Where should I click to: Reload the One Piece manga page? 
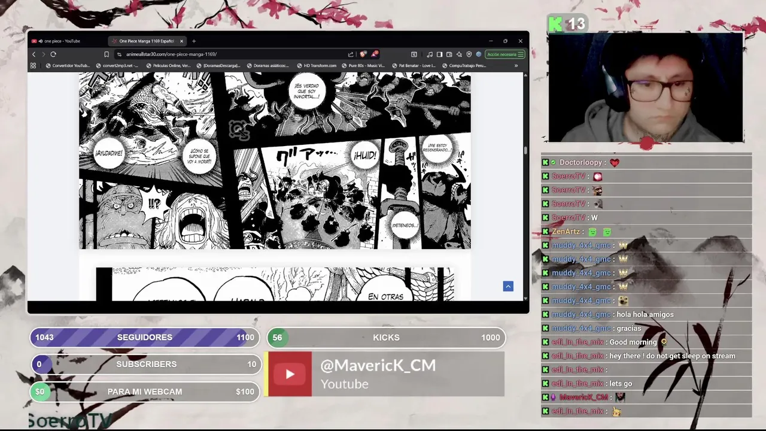pos(53,54)
